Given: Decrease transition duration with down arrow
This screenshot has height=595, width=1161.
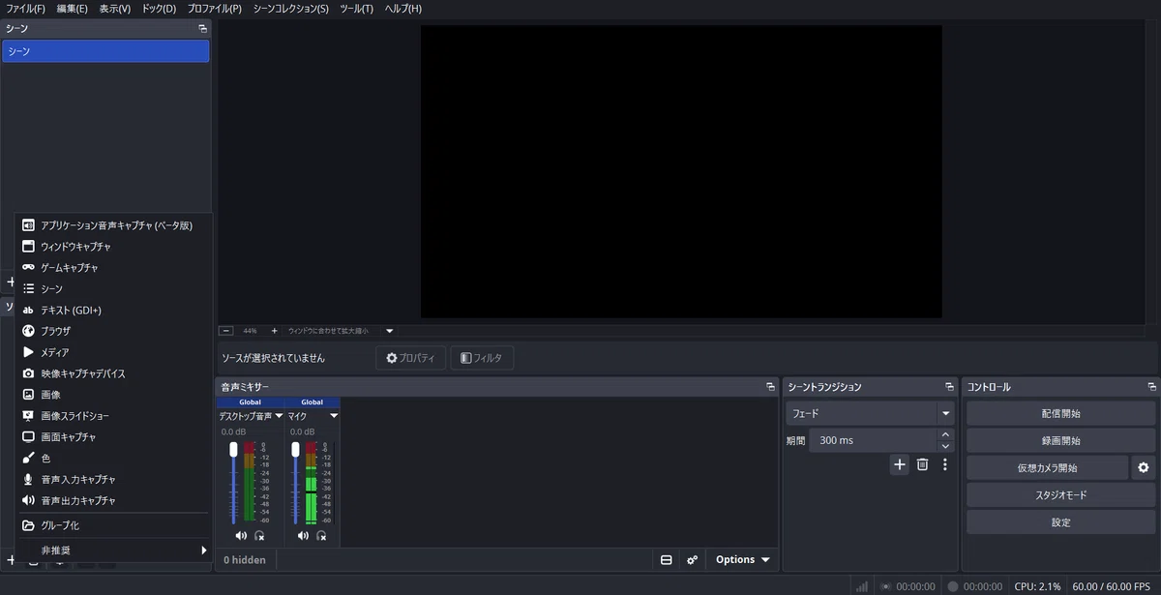Looking at the screenshot, I should coord(946,446).
